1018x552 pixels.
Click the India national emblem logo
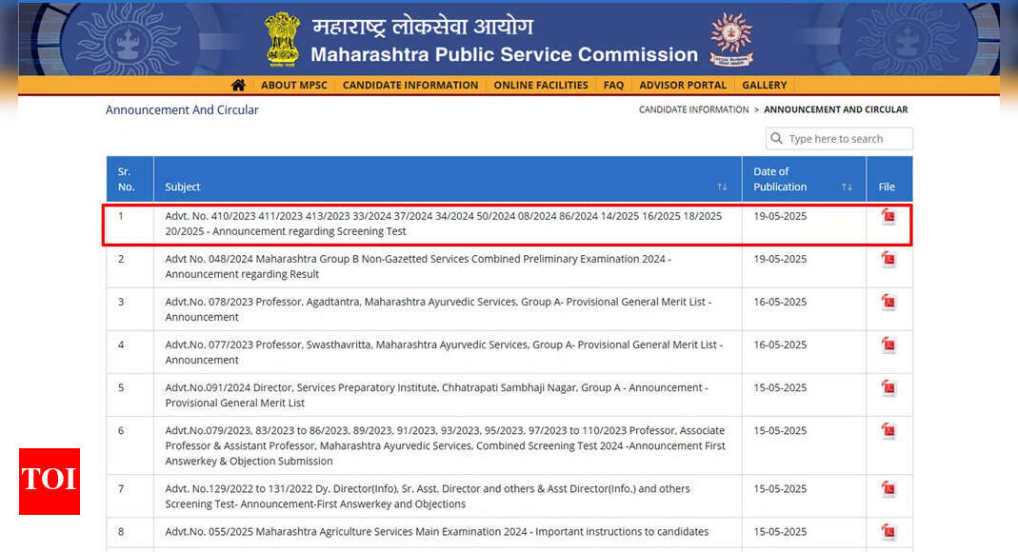[282, 38]
